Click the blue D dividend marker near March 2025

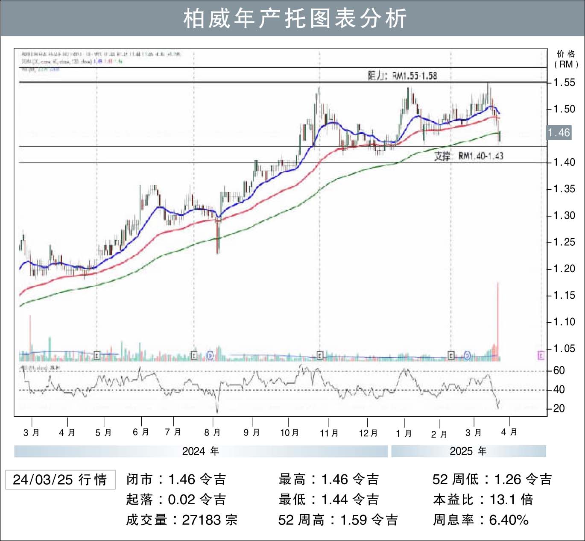(x=467, y=355)
